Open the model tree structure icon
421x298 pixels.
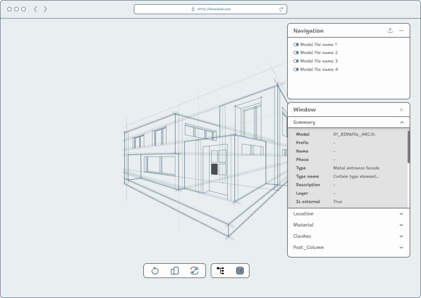(x=220, y=271)
